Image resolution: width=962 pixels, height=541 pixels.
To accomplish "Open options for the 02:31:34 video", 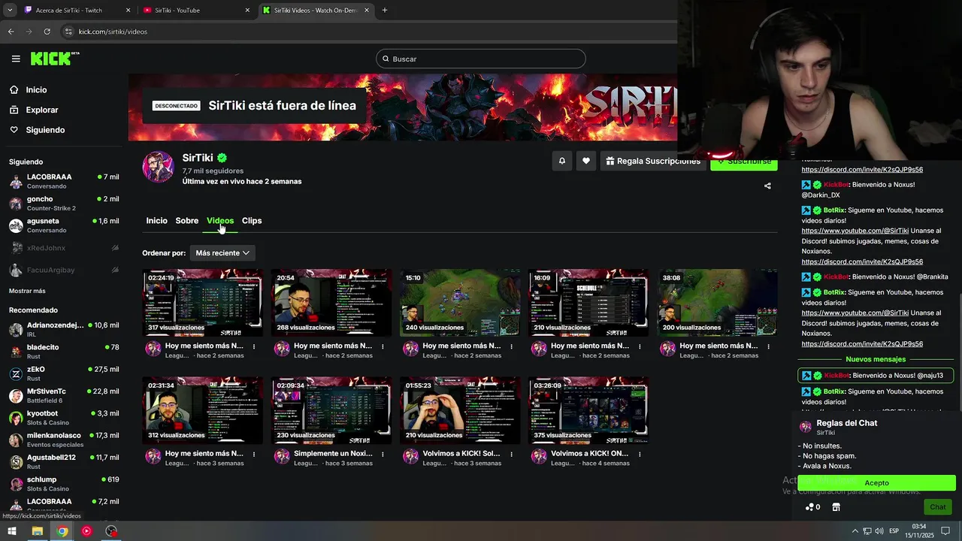I will click(254, 454).
